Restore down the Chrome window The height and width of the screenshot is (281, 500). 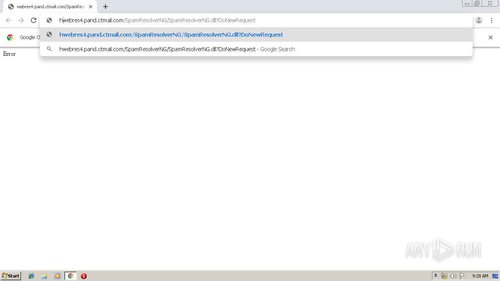[x=477, y=4]
